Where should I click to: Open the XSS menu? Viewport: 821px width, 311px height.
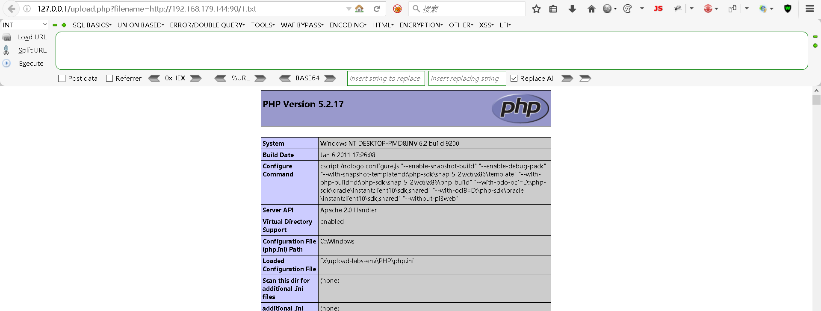486,25
